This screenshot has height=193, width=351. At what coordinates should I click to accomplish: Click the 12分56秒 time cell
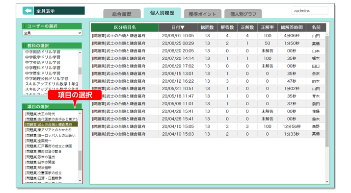pyautogui.click(x=292, y=126)
